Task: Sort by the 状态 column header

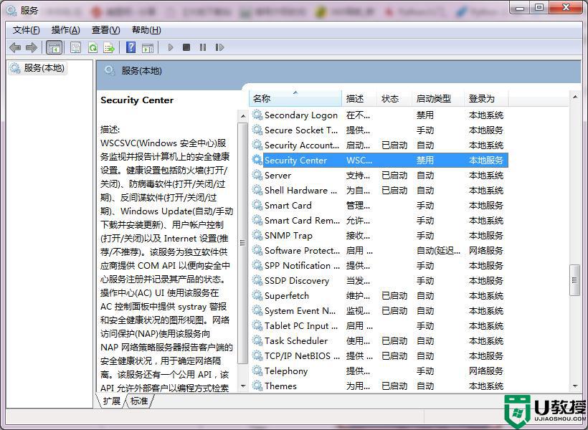Action: pos(394,99)
